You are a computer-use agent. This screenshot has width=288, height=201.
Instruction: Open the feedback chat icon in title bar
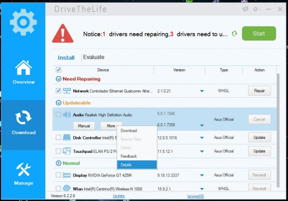(x=245, y=9)
